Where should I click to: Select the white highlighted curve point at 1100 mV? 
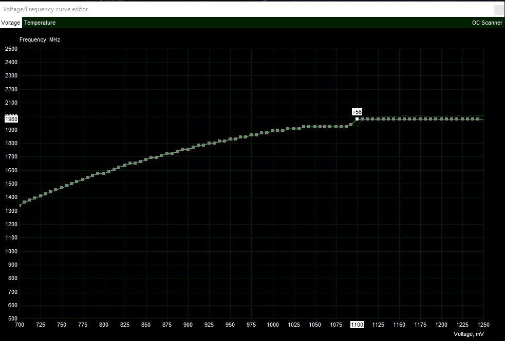pyautogui.click(x=357, y=119)
